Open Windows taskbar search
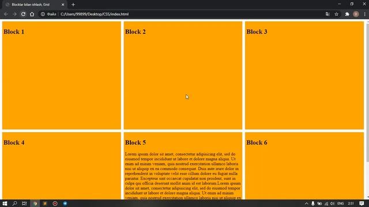The image size is (369, 207). [14, 204]
